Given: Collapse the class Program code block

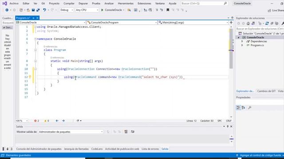Looking at the screenshot, I should pos(35,50).
